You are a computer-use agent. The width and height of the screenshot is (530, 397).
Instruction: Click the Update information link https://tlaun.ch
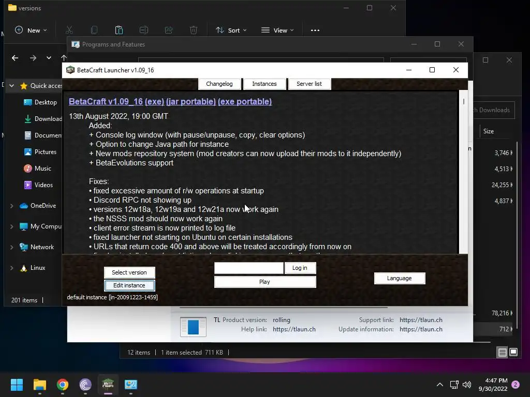tap(421, 329)
